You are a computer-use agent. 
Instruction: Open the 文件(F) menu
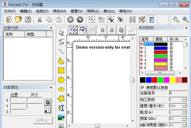(9, 11)
